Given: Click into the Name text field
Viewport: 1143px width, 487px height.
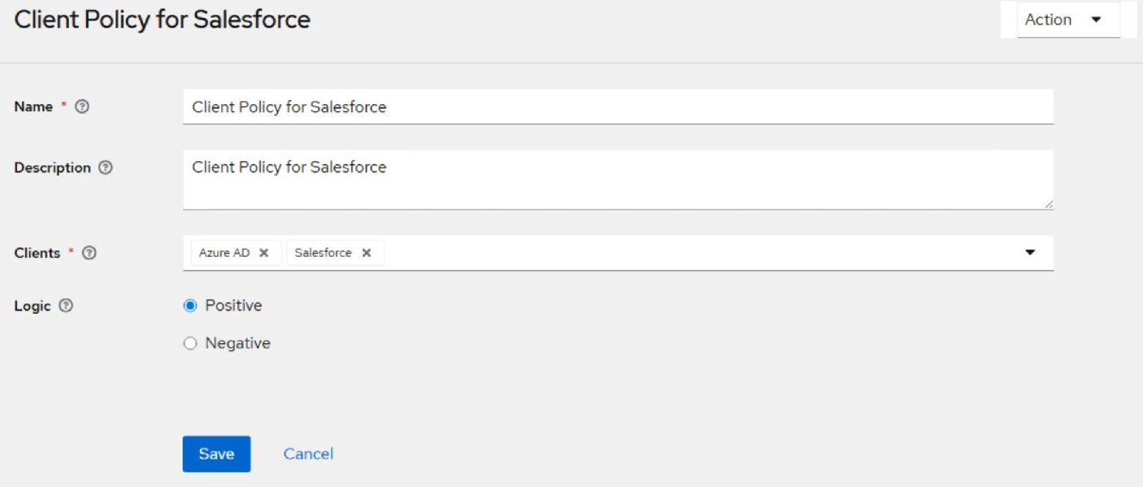Looking at the screenshot, I should pyautogui.click(x=618, y=107).
